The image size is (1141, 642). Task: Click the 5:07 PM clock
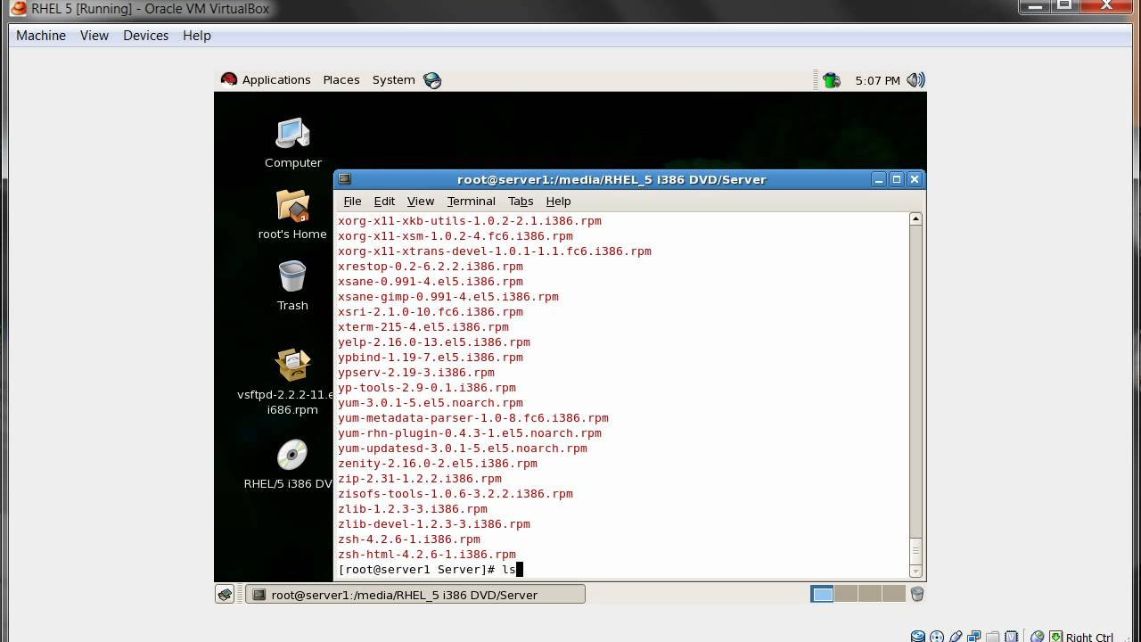point(877,80)
